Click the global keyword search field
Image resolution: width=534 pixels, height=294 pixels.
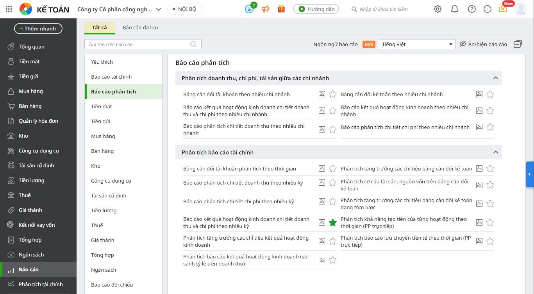pyautogui.click(x=386, y=9)
